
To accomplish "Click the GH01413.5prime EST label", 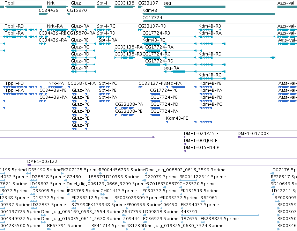I will point(119,191).
